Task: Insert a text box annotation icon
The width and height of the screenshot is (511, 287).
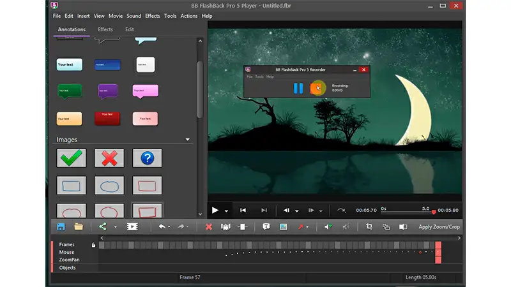Action: point(266,226)
